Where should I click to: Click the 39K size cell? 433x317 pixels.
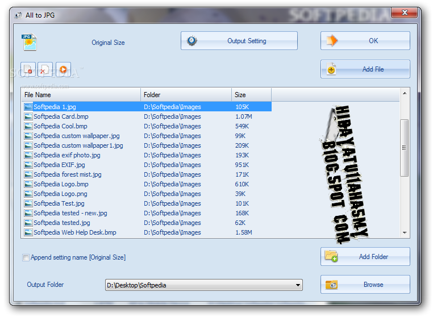coord(240,194)
